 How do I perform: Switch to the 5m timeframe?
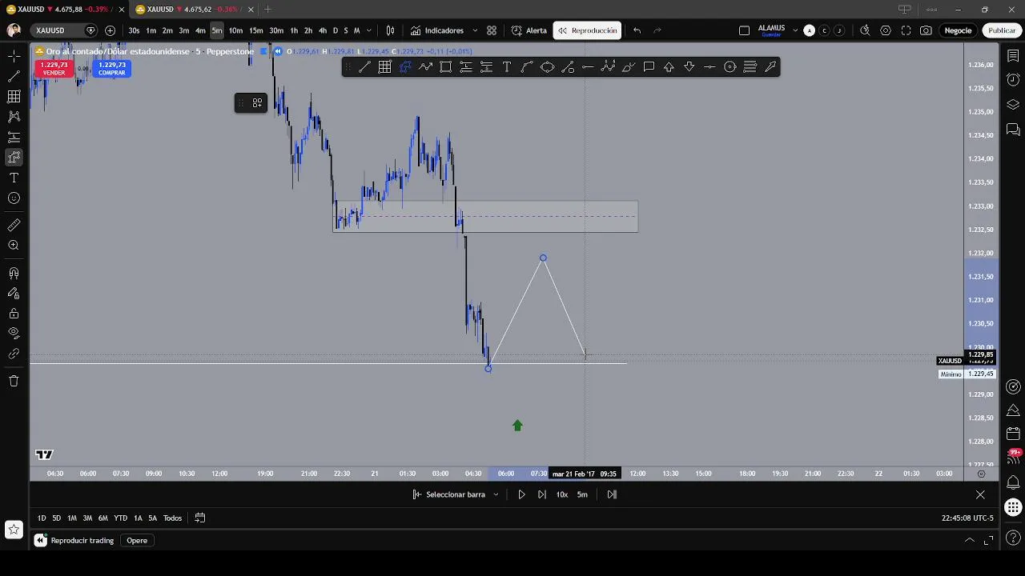(217, 30)
